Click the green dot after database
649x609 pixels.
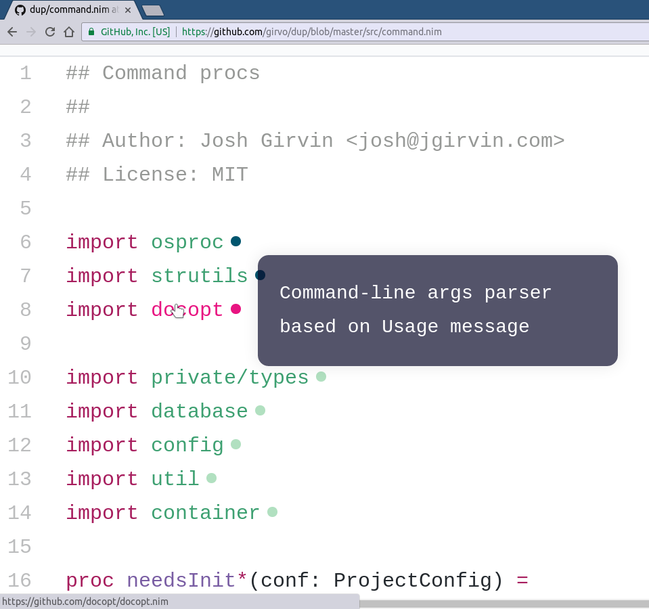[260, 411]
